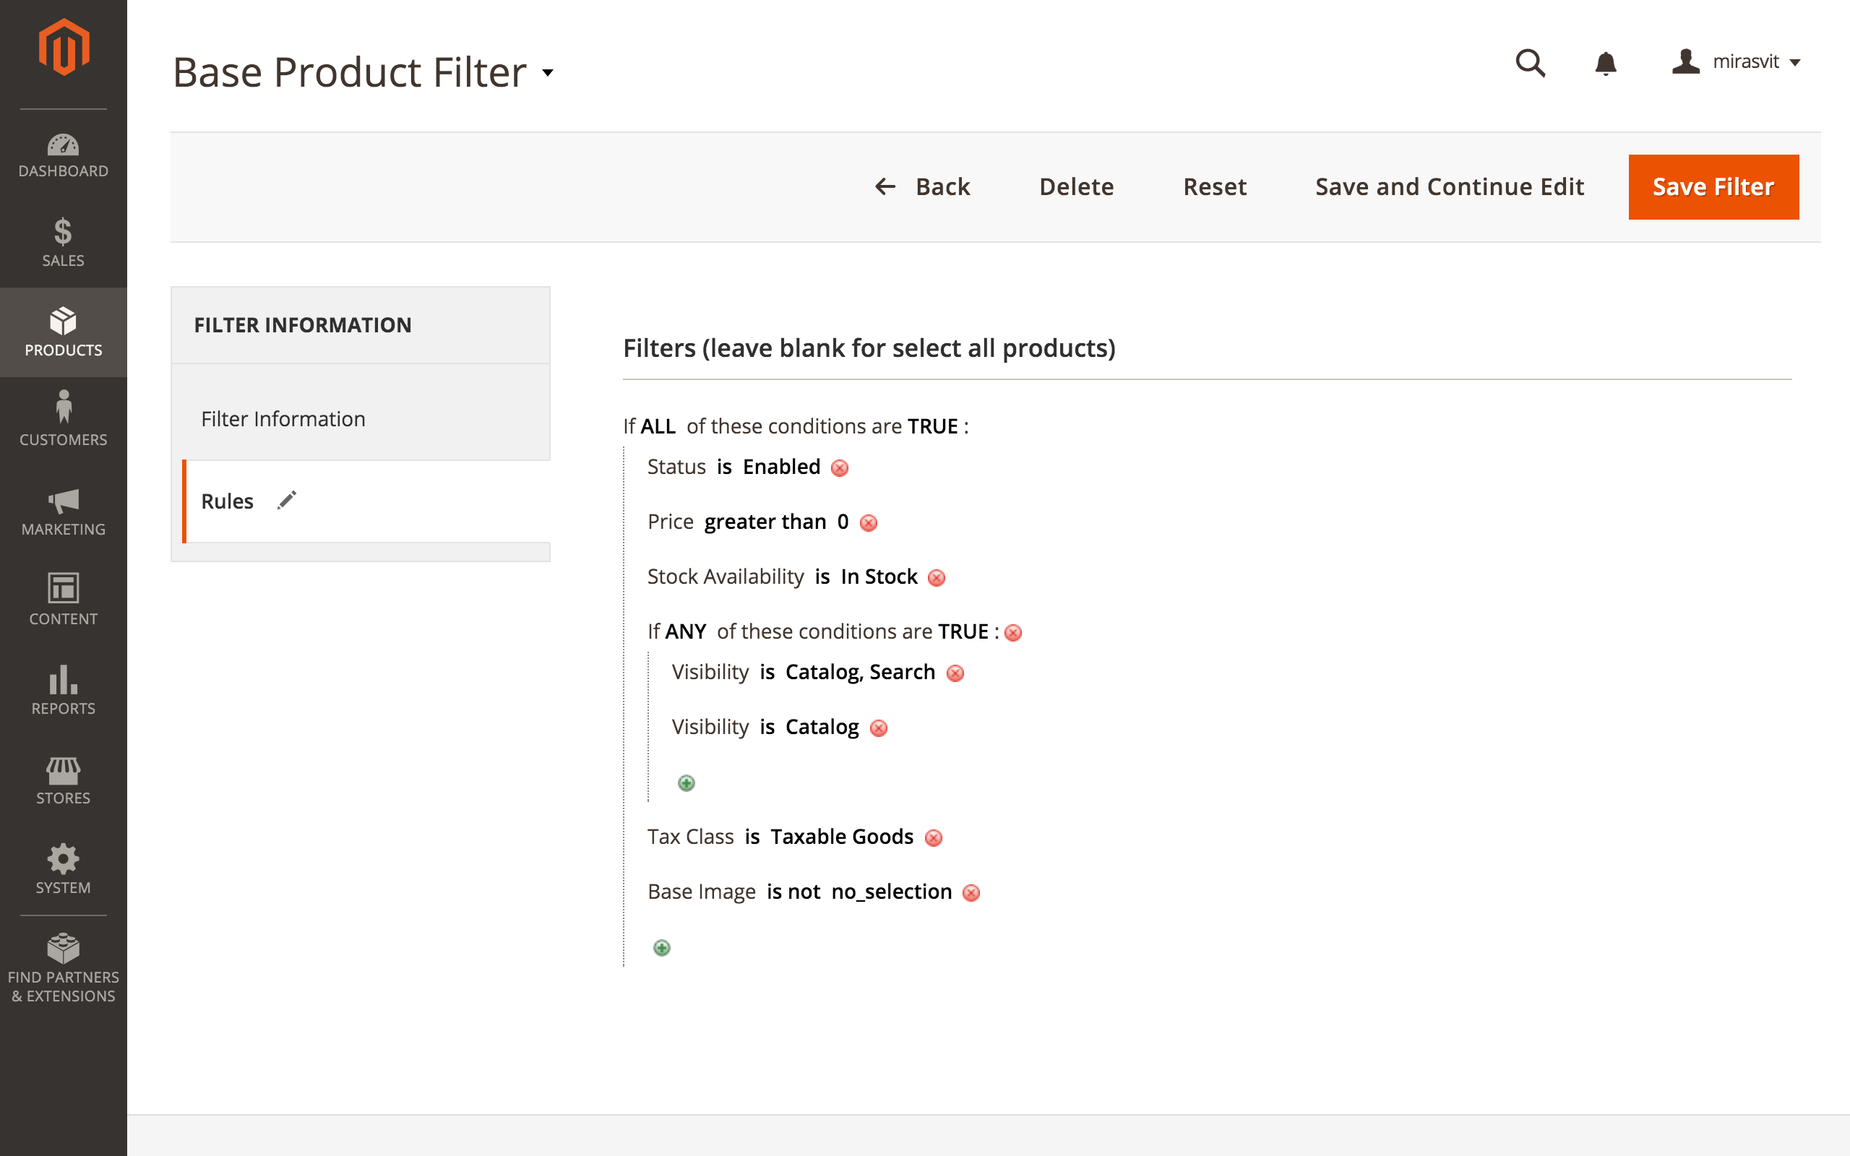The image size is (1850, 1156).
Task: Click Save and Continue Edit button
Action: pos(1447,186)
